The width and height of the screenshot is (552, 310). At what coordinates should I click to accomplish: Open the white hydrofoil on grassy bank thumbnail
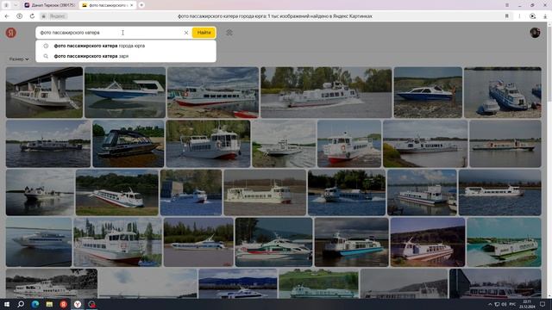click(x=117, y=193)
